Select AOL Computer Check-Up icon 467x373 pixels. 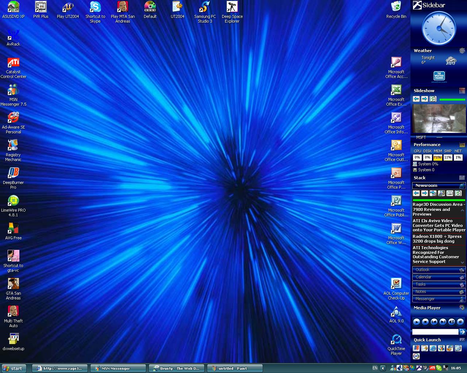click(396, 289)
